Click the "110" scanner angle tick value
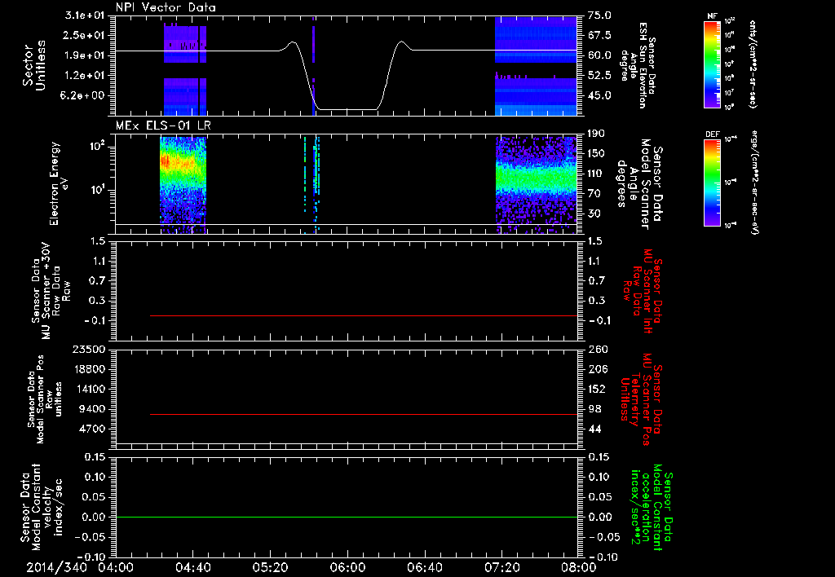This screenshot has height=577, width=835. point(596,174)
